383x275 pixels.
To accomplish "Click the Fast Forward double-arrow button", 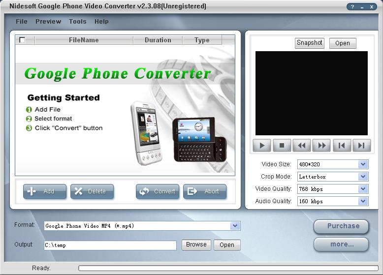I will tap(321, 146).
